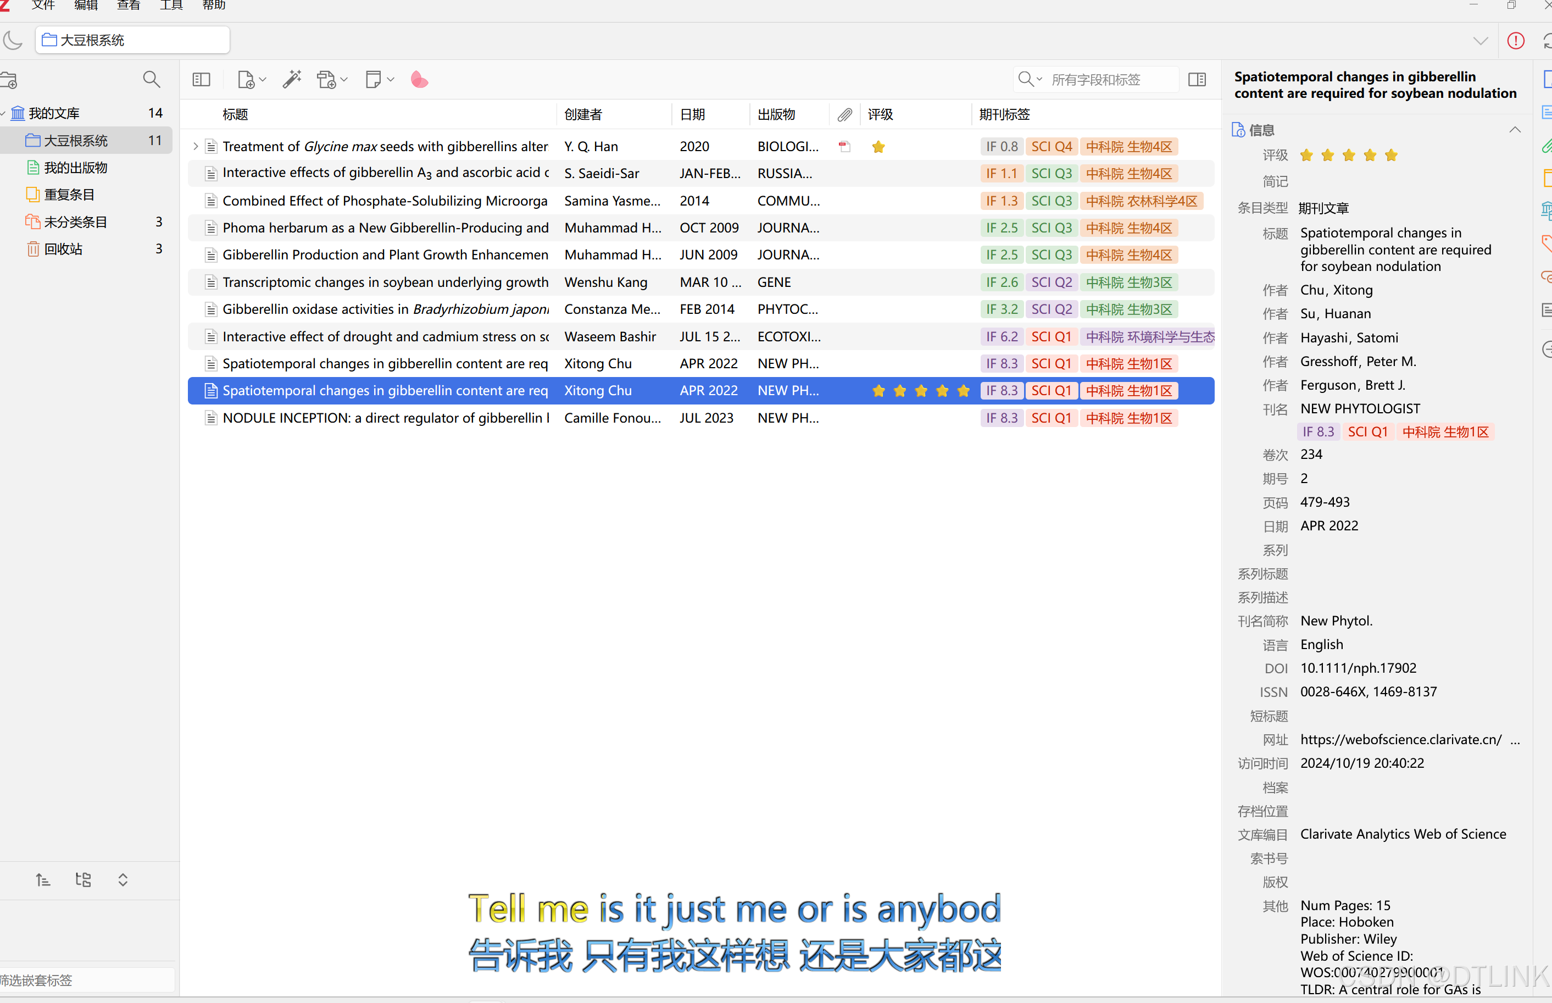Sort by the 期刊标签 column header
This screenshot has width=1552, height=1003.
coord(1004,115)
